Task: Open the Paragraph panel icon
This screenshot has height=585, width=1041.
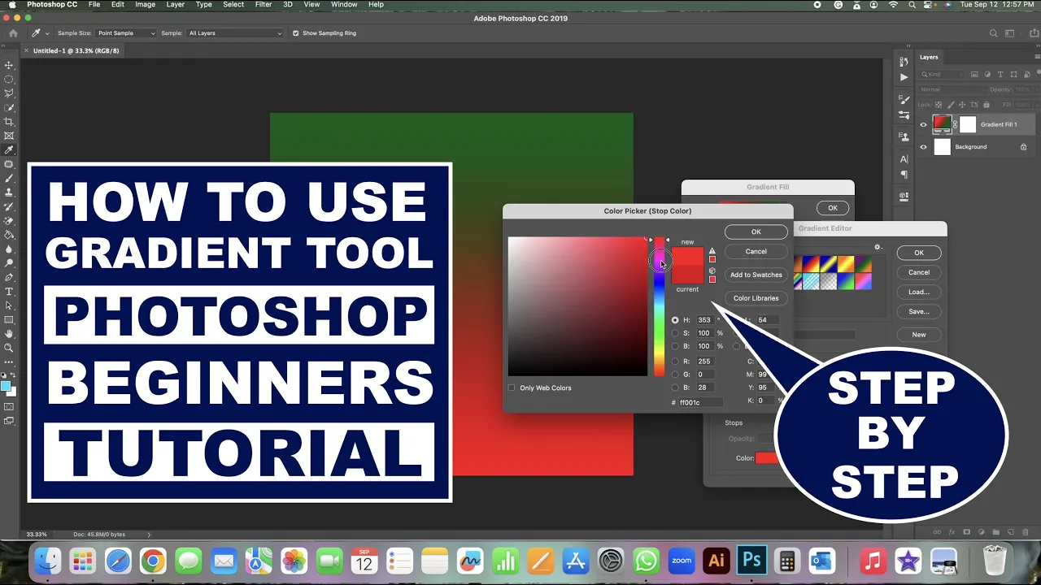Action: [x=904, y=175]
